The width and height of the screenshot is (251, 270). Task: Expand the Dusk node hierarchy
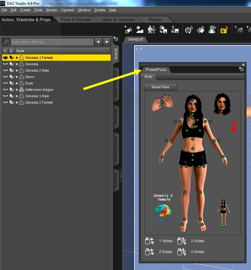[17, 83]
